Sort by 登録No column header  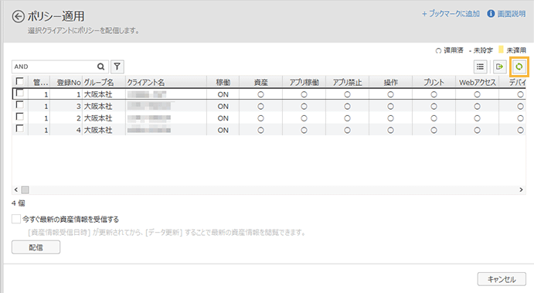tap(66, 82)
